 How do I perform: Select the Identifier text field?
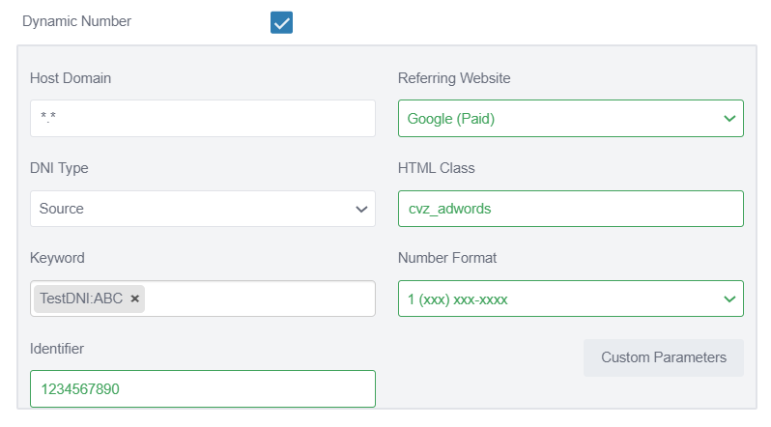(202, 388)
